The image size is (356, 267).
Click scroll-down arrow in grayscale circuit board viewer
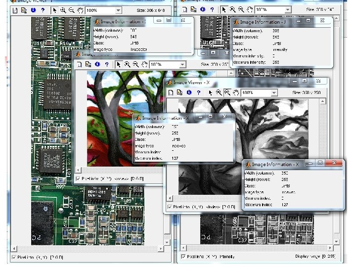click(337, 241)
